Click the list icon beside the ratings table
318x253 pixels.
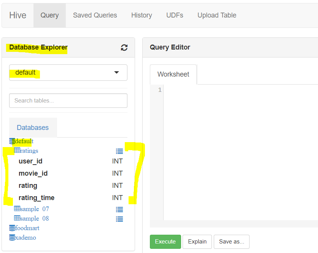coord(119,151)
